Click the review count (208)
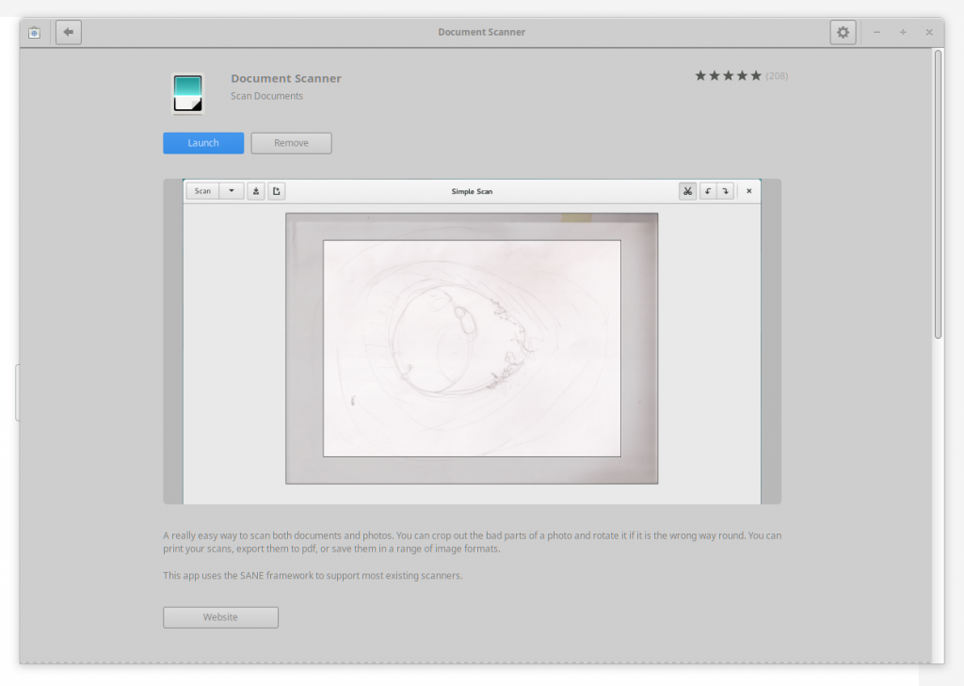Image resolution: width=964 pixels, height=686 pixels. click(x=777, y=75)
